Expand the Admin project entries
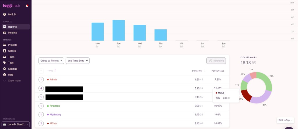Viewport: 298px width, 129px height. 41,79
